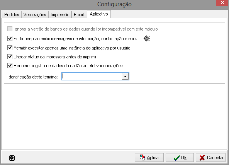Focus the Identificação deste terminal text field

[92, 76]
